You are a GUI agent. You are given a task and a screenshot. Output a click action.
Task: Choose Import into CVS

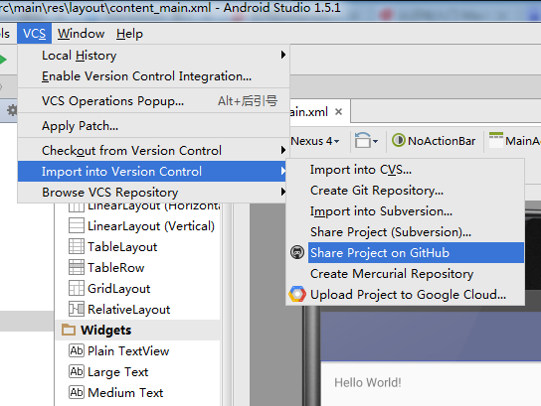[x=406, y=170]
